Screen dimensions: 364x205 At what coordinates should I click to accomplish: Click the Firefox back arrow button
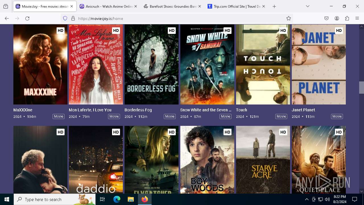coord(7,19)
